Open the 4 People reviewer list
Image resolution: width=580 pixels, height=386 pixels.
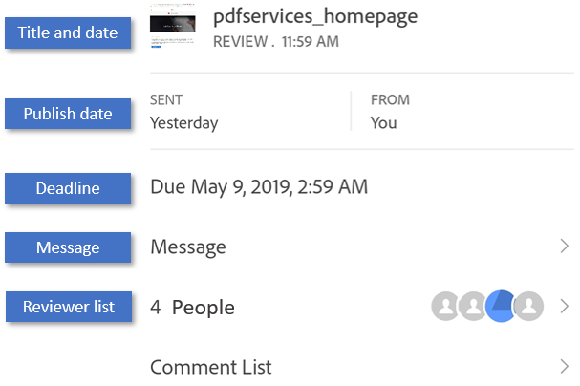[192, 308]
